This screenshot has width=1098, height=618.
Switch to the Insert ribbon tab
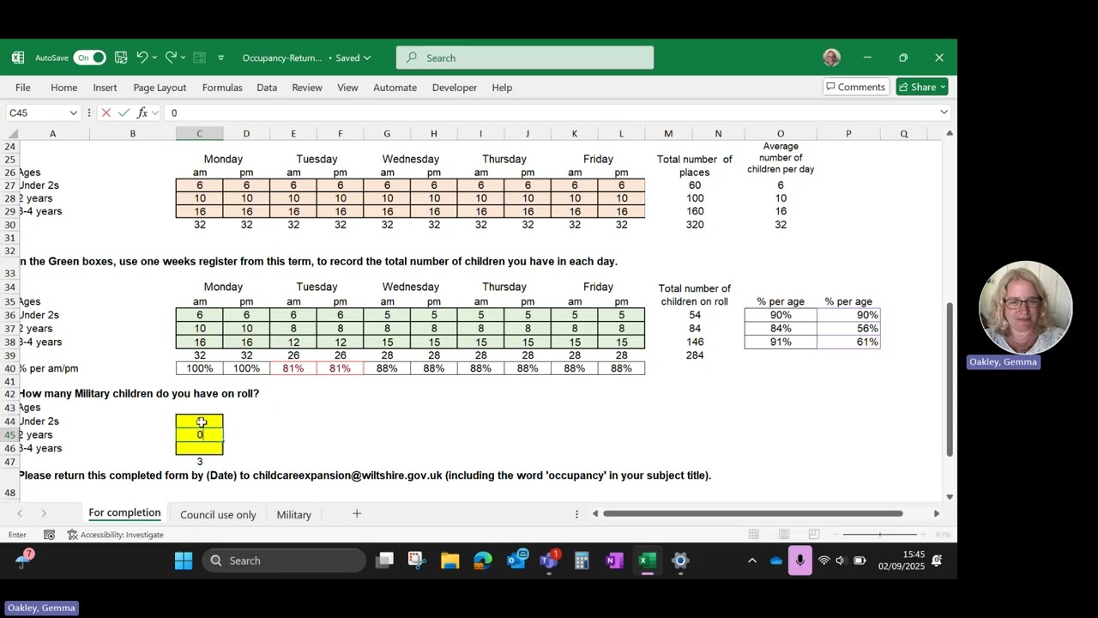coord(105,88)
